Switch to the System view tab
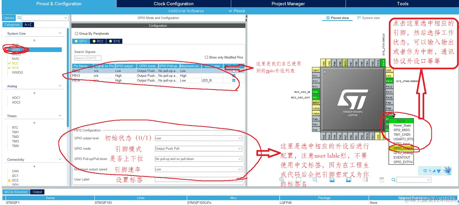This screenshot has height=205, width=459. (368, 18)
